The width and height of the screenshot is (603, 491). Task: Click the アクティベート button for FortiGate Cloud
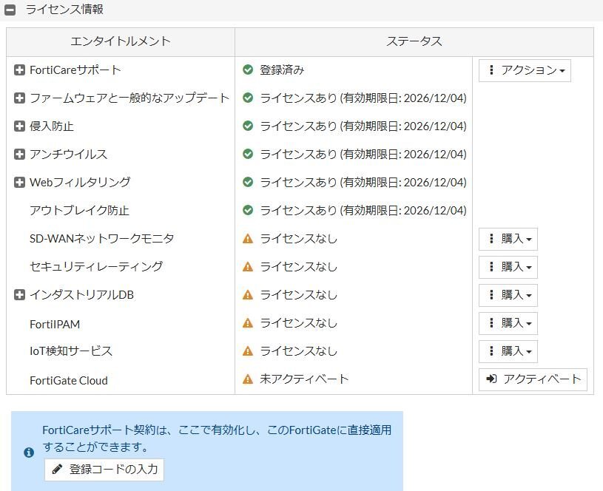pyautogui.click(x=533, y=379)
